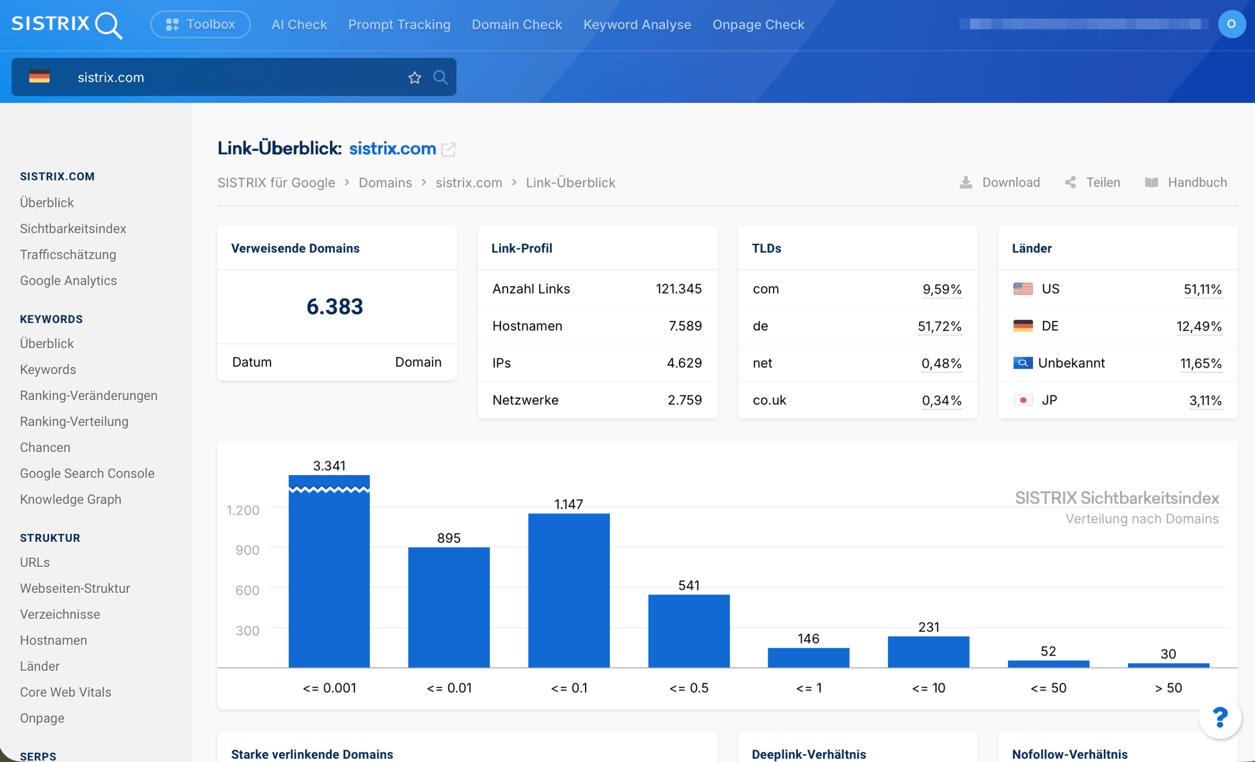
Task: Open the Handbuch book icon
Action: coord(1151,182)
